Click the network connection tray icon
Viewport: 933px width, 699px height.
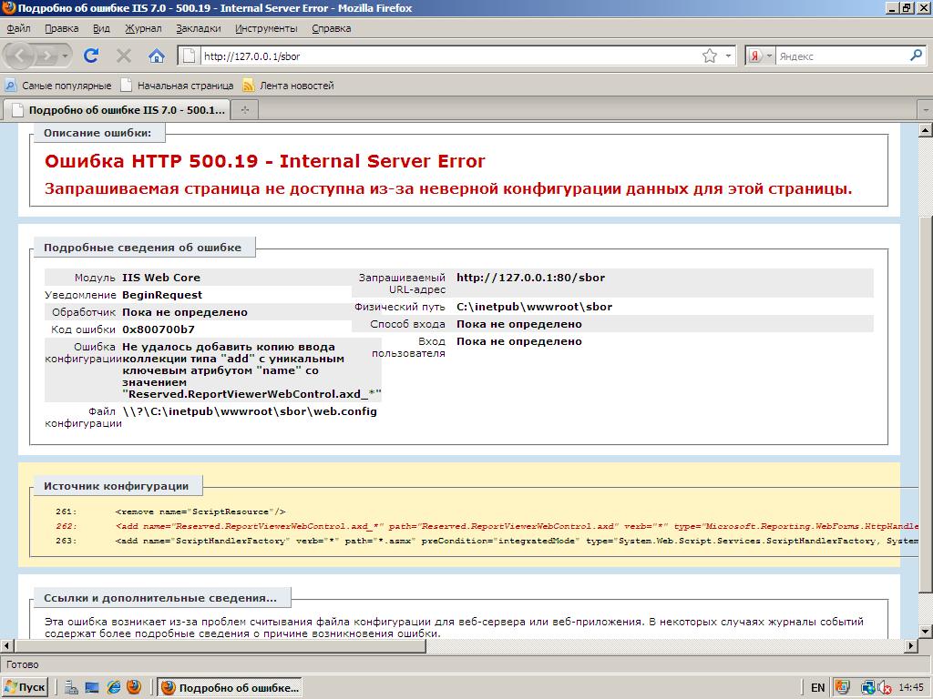pos(868,688)
